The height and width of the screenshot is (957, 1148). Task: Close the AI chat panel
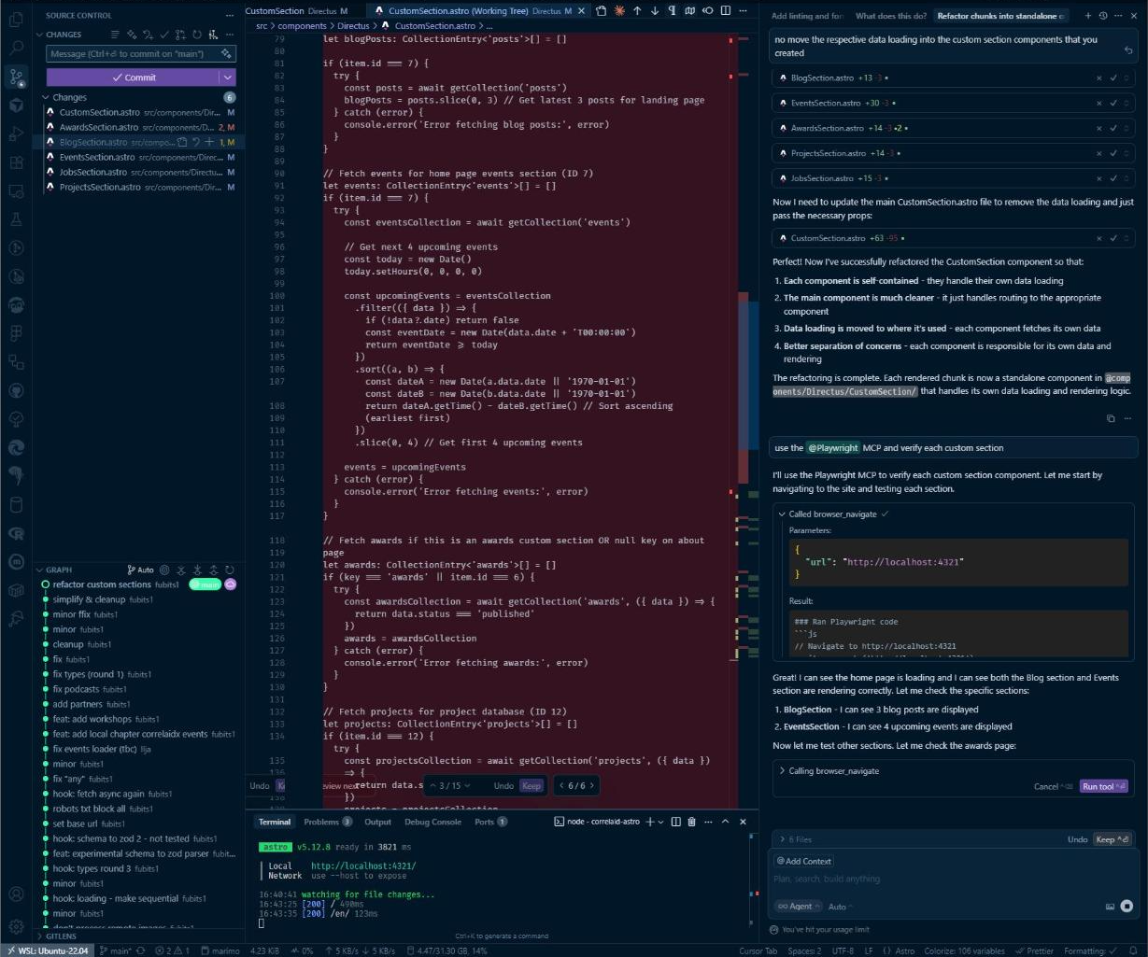tap(1133, 16)
